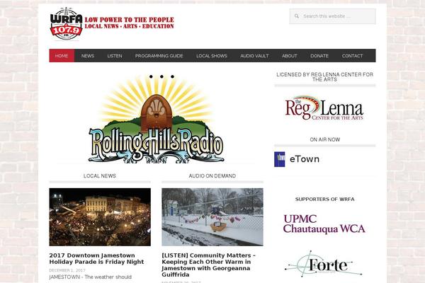Click the Licensed by Reg Lenna heading

[324, 77]
